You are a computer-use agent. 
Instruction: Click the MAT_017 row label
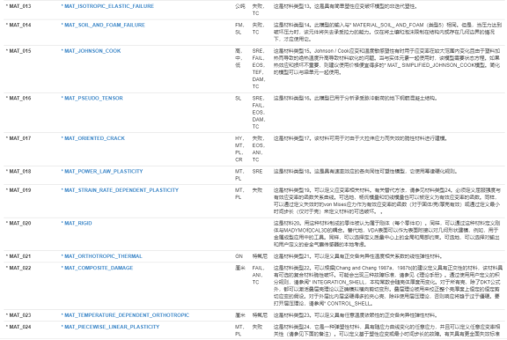coord(18,138)
